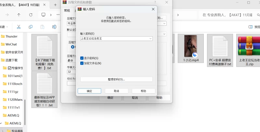This screenshot has height=132, width=260.
Task: Click the monitor icon in address bar
Action: tap(44, 15)
